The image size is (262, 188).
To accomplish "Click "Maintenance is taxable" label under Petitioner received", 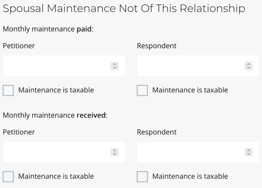I will coord(56,176).
